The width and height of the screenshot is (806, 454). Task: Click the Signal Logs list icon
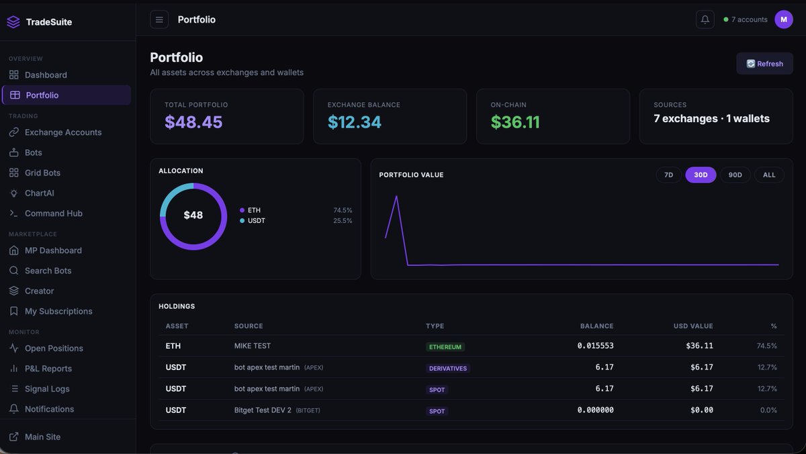(14, 388)
